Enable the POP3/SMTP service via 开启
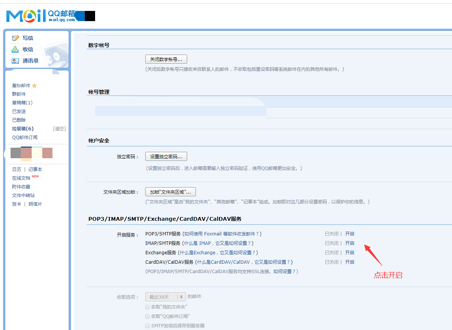 [349, 234]
